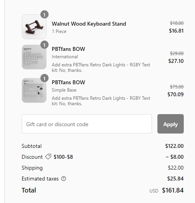195x203 pixels.
Task: Click quantity badge on Walnut Wood Keyboard Stand
Action: tap(44, 14)
